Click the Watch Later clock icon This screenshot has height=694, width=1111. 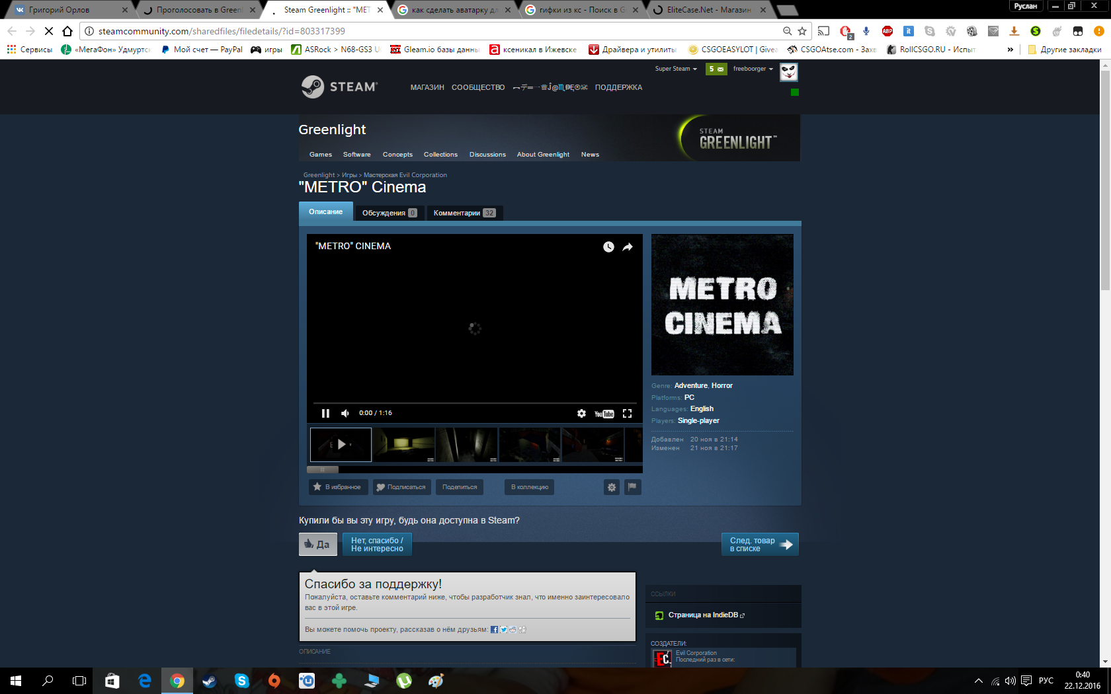click(x=608, y=247)
